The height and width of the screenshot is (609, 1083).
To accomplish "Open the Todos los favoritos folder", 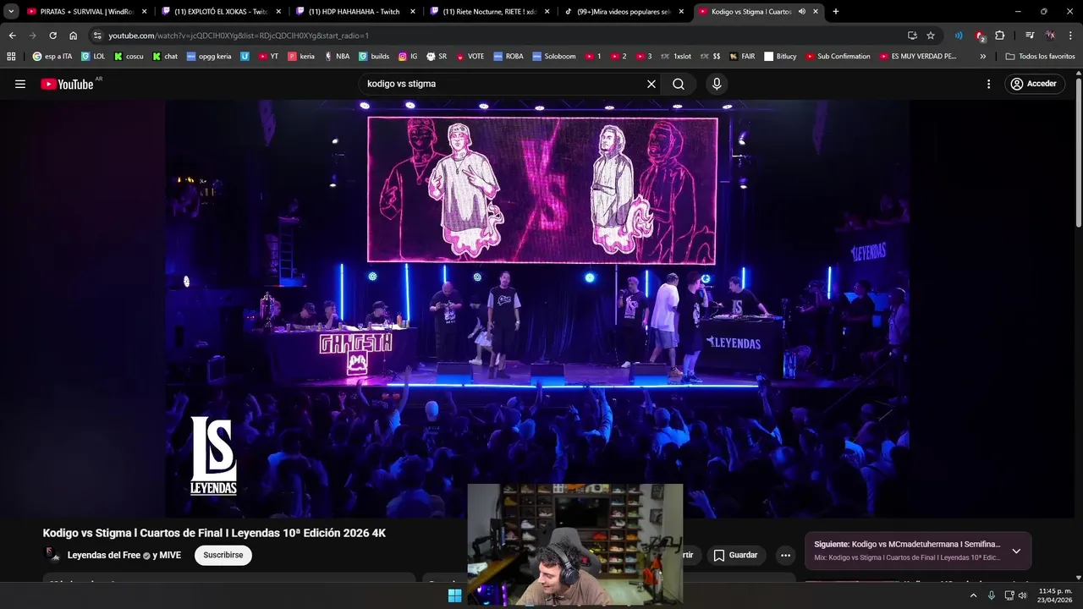I will point(1041,57).
